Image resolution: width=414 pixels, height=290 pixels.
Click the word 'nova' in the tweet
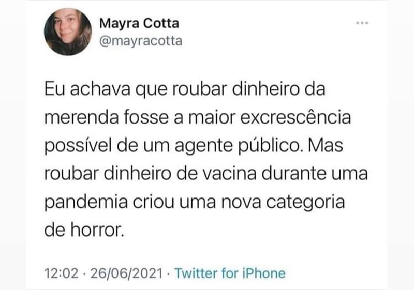[241, 203]
